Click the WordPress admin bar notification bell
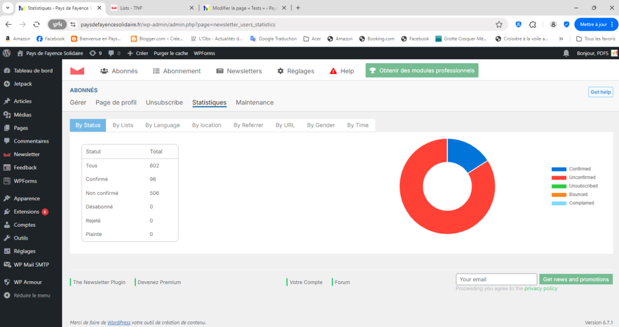 (566, 53)
